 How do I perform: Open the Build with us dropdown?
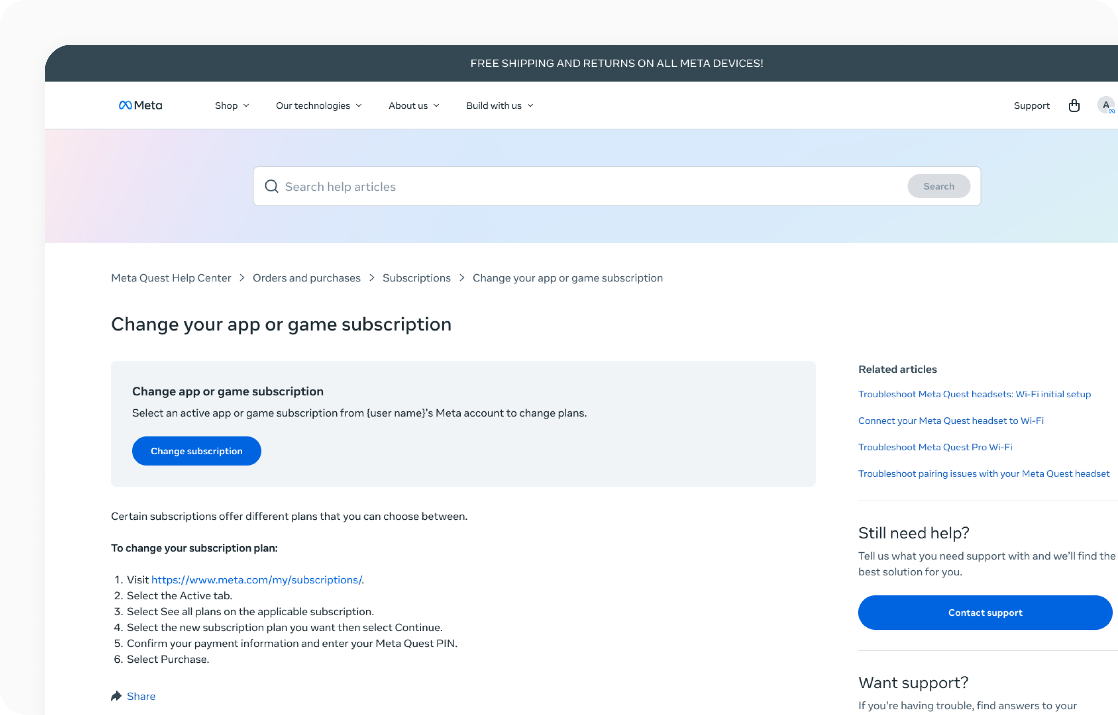pyautogui.click(x=499, y=105)
